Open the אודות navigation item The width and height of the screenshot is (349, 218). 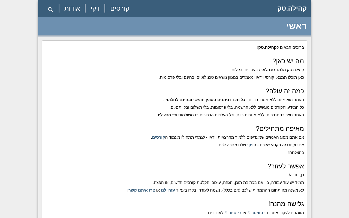72,8
